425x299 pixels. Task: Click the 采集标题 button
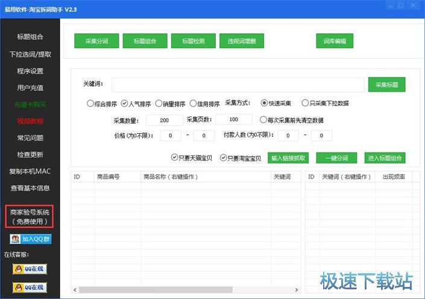pyautogui.click(x=387, y=84)
